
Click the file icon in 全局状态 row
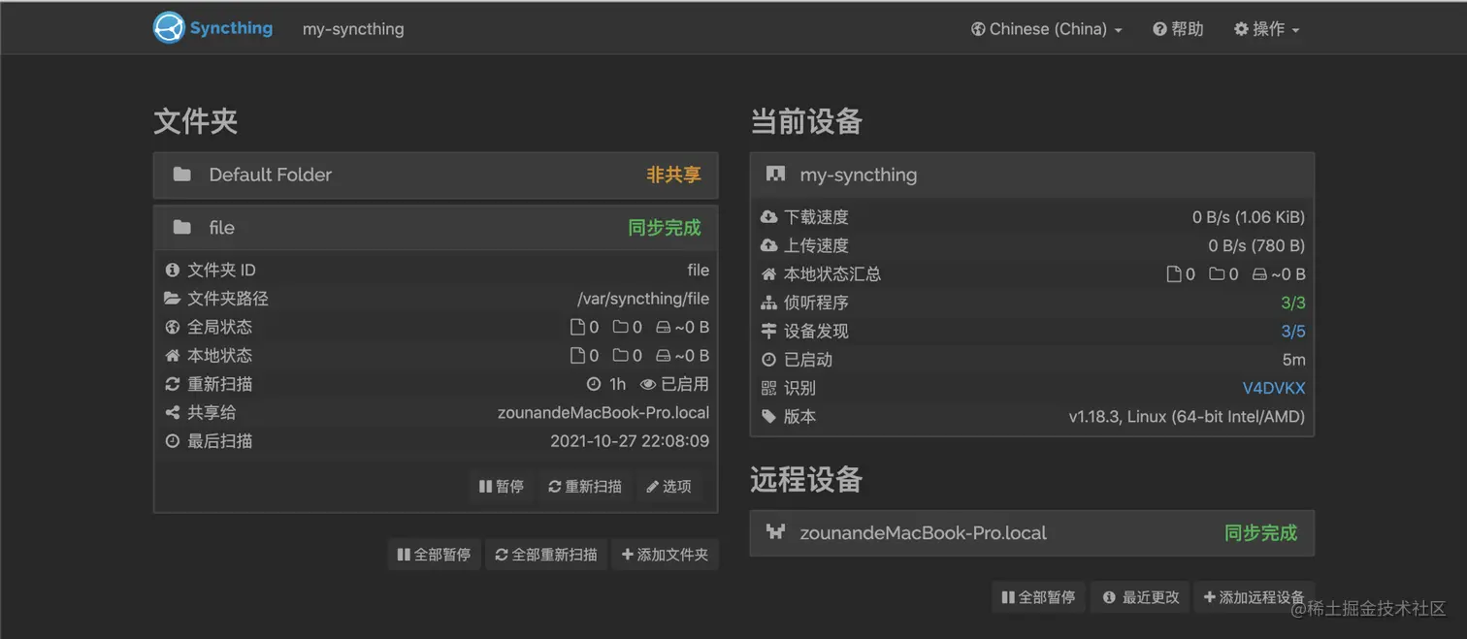(577, 327)
